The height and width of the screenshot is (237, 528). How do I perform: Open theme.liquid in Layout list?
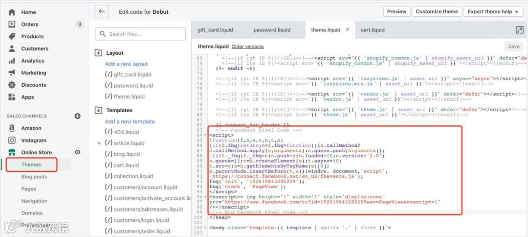pyautogui.click(x=129, y=96)
